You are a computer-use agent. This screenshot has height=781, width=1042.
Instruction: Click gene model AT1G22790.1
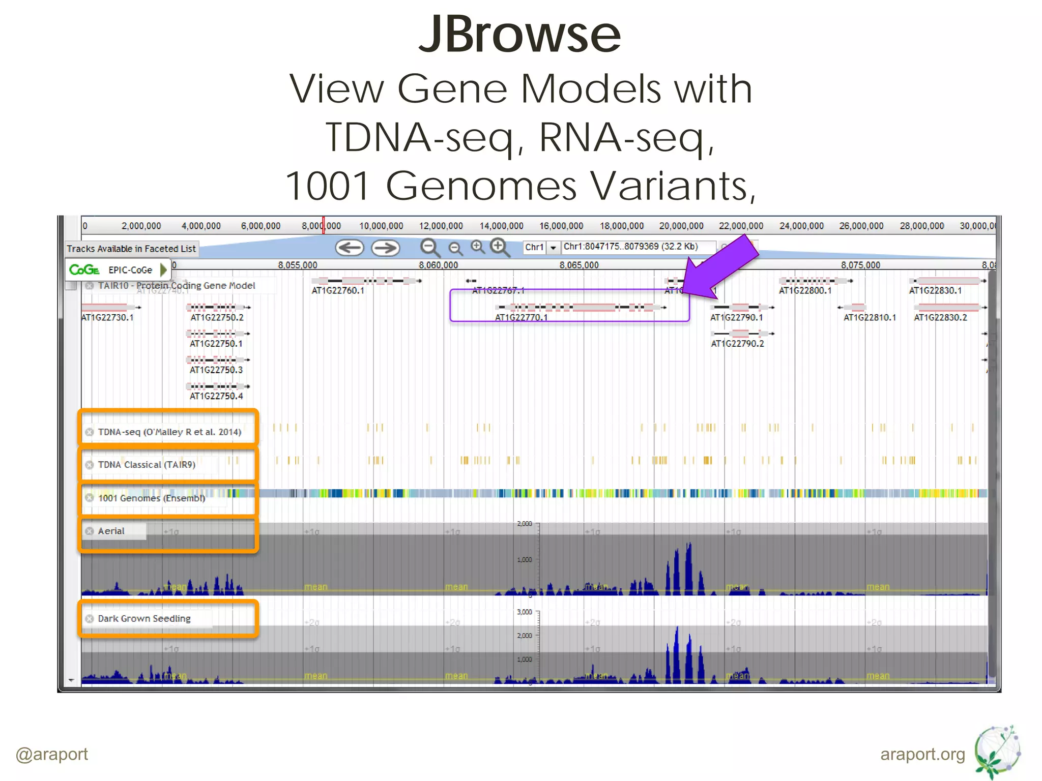click(x=743, y=307)
